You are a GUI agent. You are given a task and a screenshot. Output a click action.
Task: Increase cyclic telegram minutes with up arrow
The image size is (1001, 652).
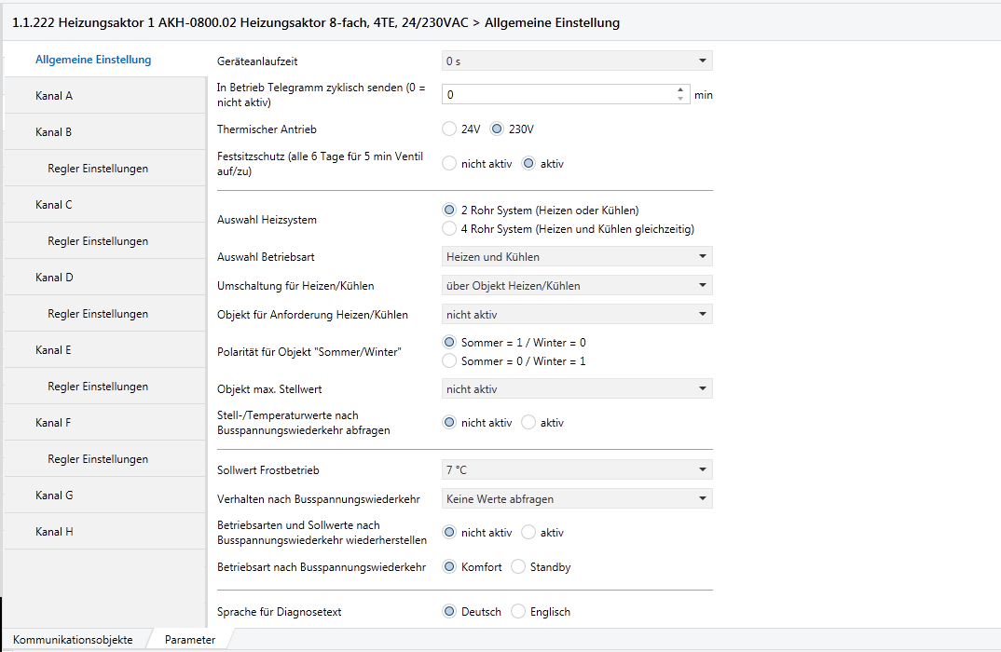(680, 89)
